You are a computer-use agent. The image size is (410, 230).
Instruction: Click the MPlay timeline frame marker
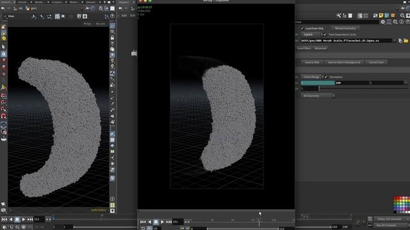click(259, 221)
